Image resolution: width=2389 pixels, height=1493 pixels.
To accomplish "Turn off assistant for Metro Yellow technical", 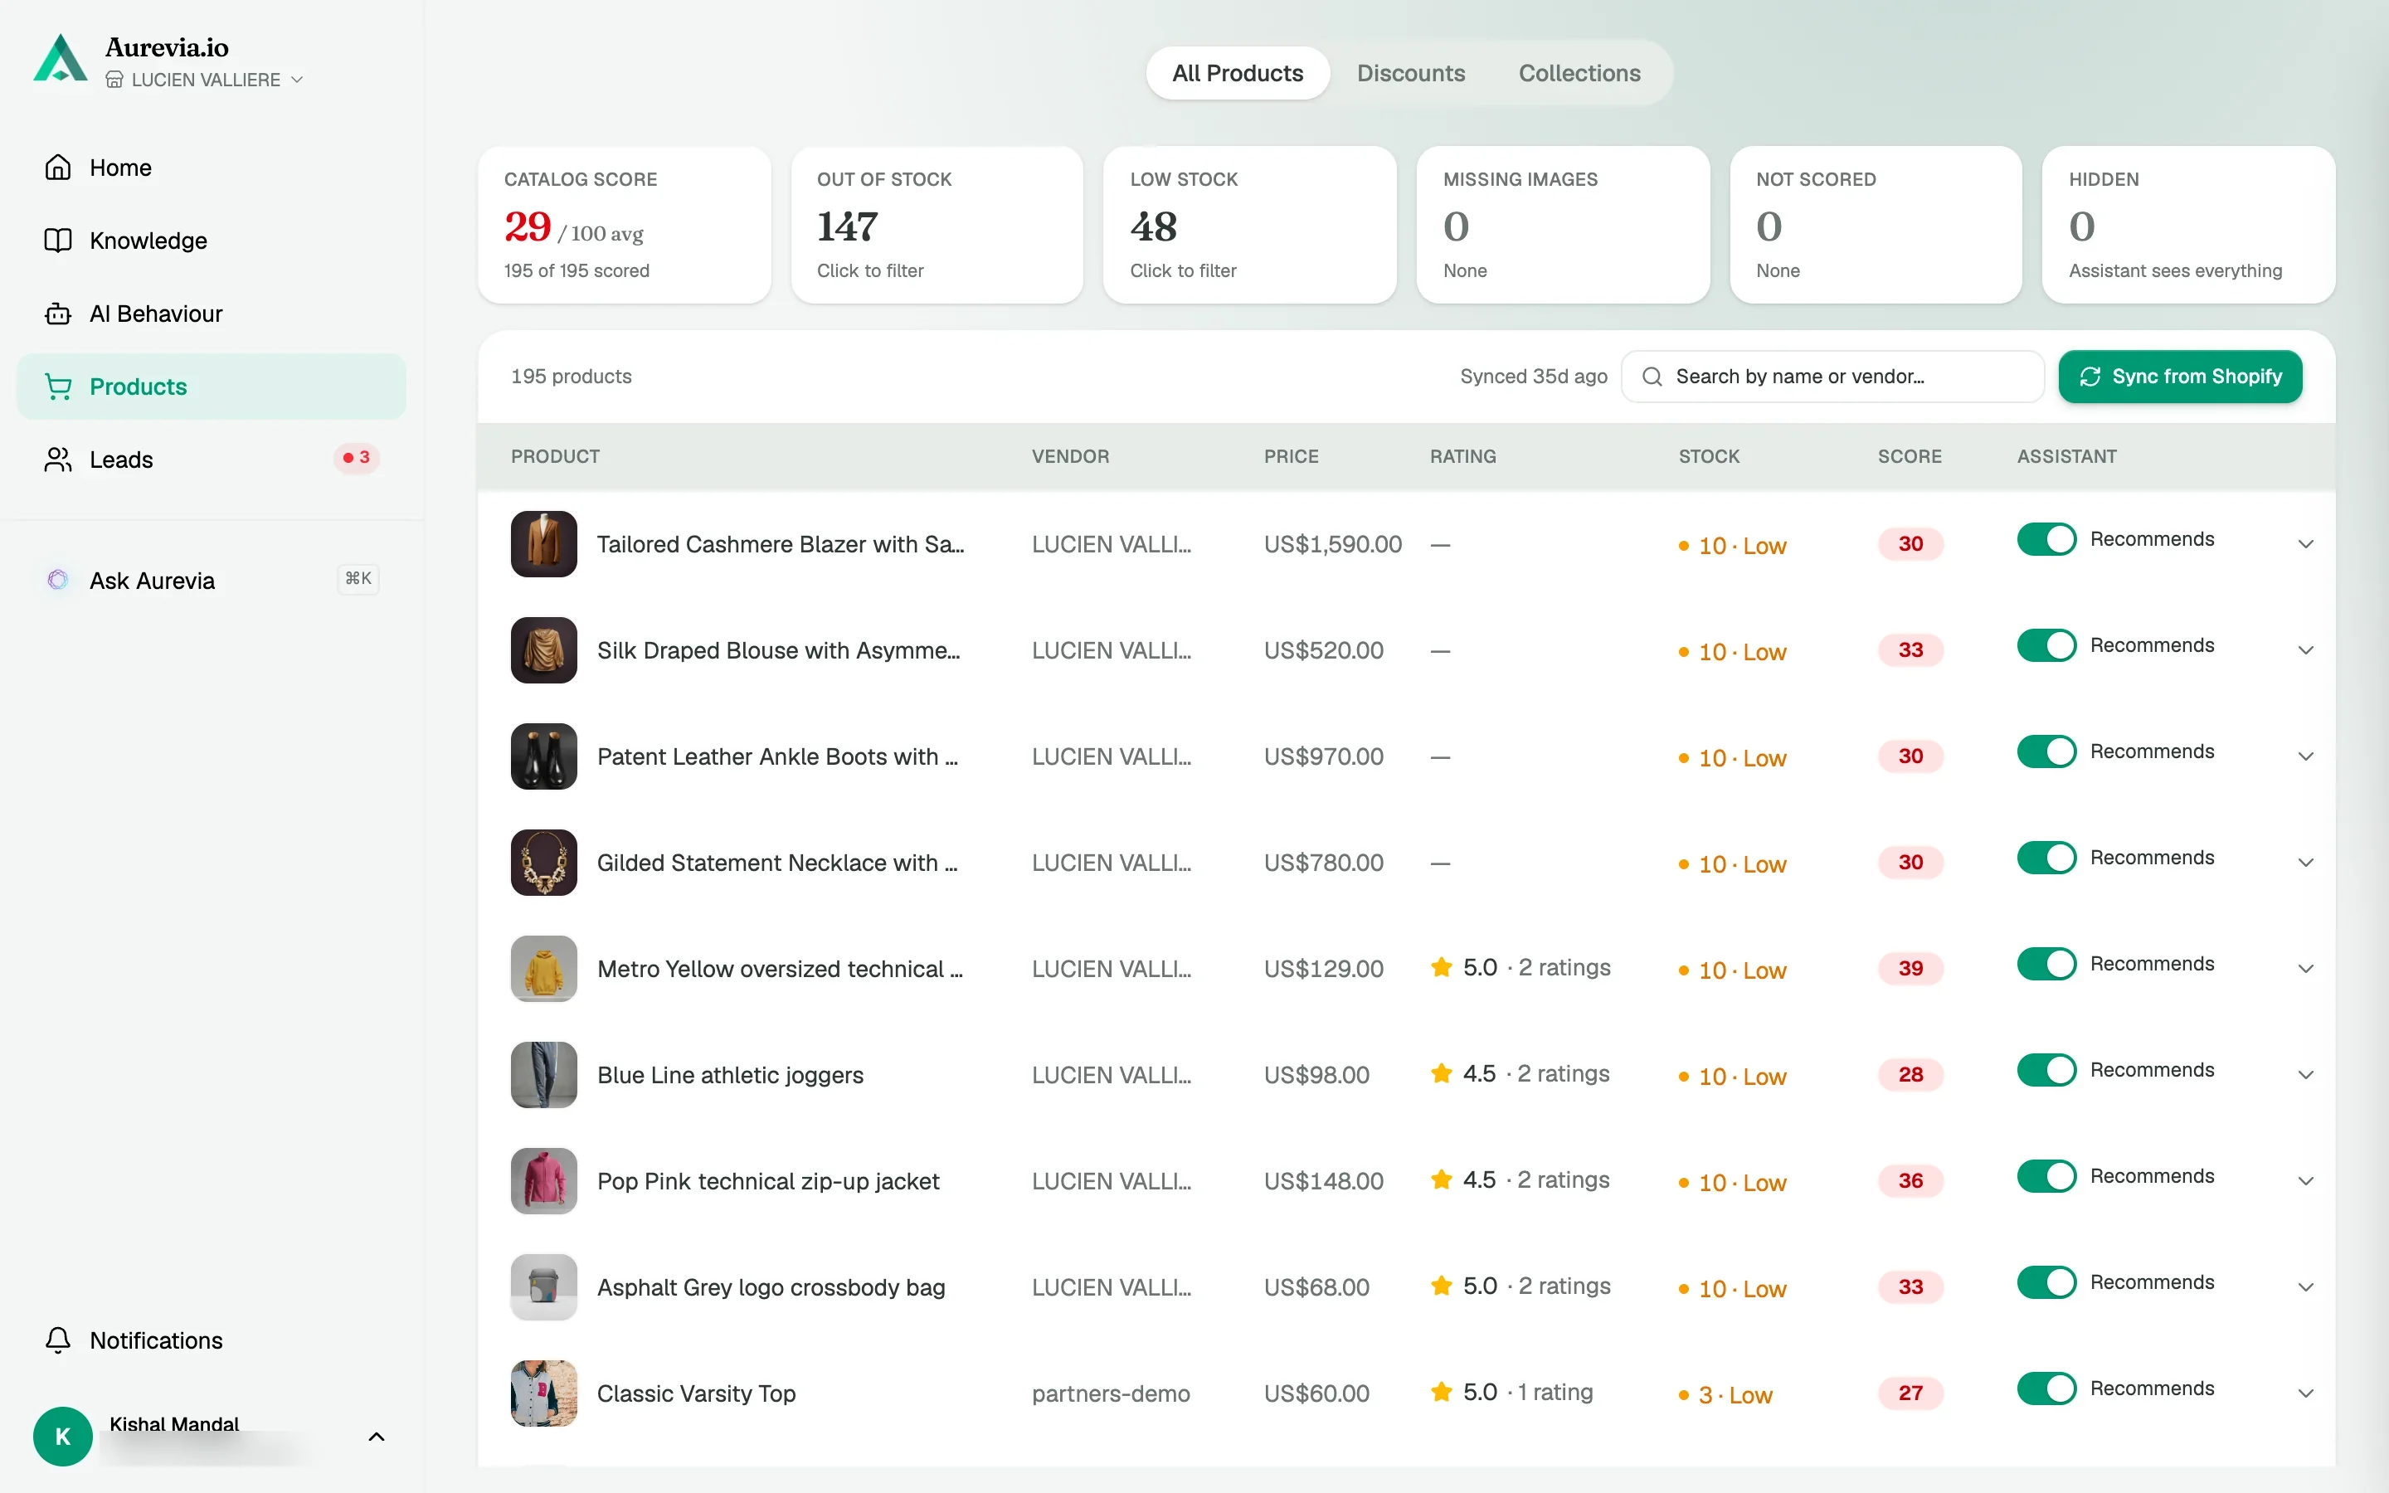I will click(x=2046, y=964).
